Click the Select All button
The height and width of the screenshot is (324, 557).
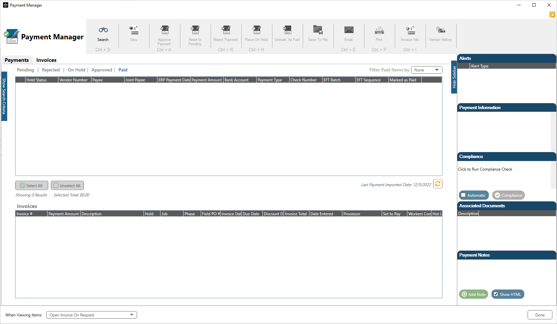point(32,185)
